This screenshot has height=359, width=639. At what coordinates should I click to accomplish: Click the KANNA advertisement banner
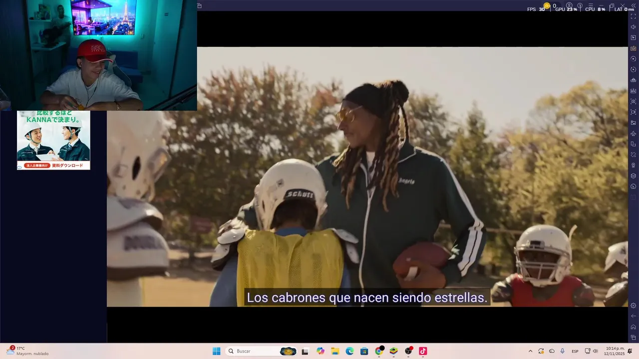53,140
